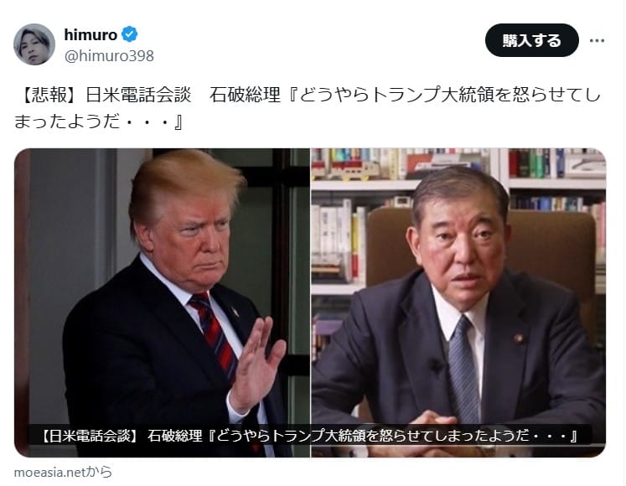Click the tweet text starting with 【悲報】
Viewport: 626px width, 486px height.
click(307, 108)
